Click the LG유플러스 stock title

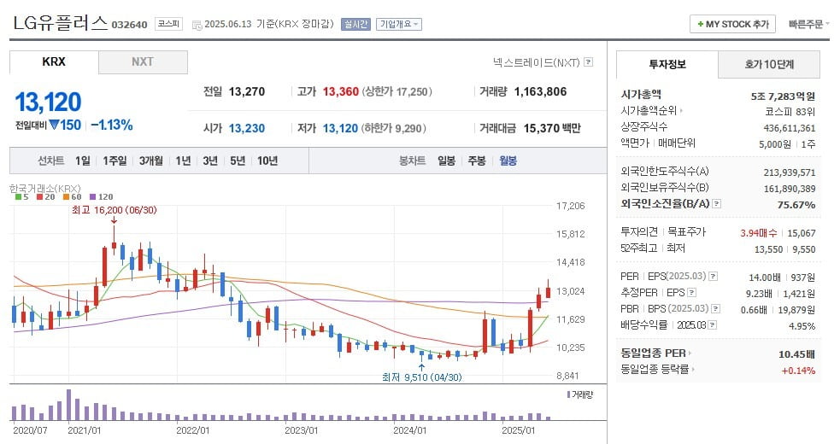(60, 22)
